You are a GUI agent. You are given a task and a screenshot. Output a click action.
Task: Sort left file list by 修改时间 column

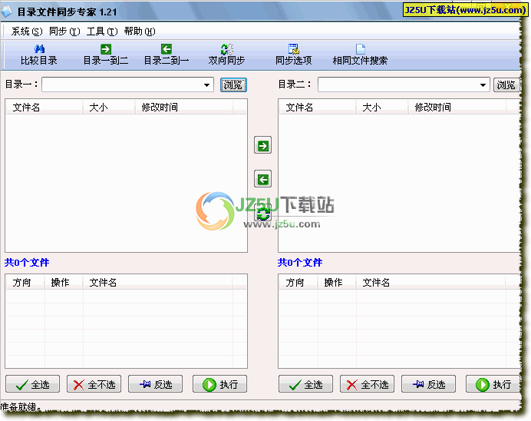click(184, 107)
